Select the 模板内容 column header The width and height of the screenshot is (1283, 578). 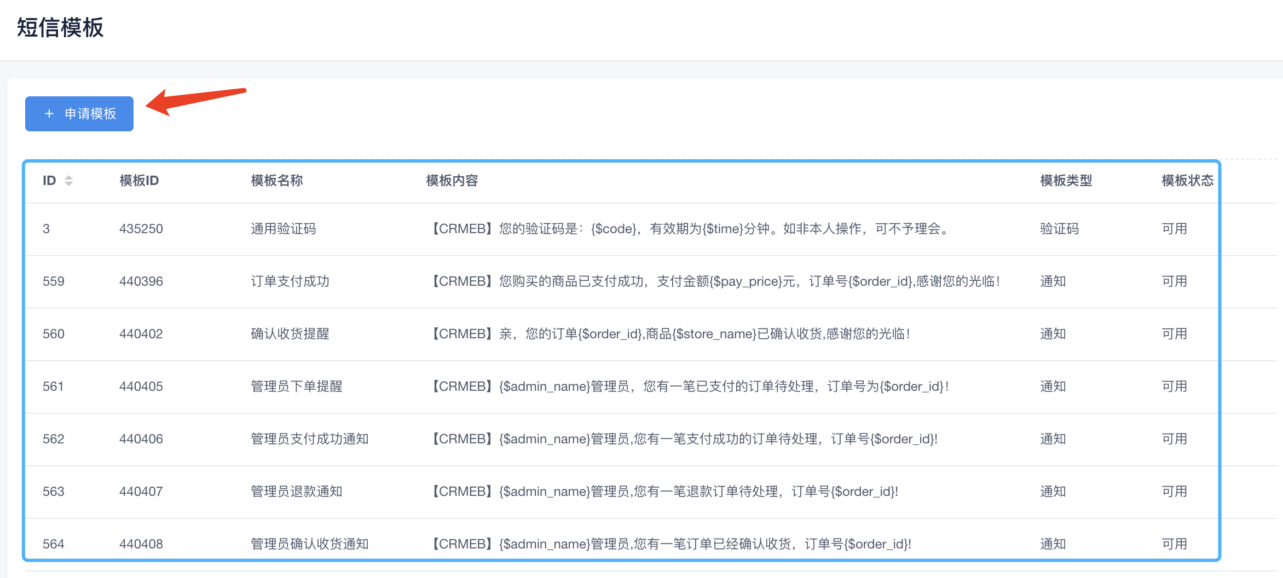452,181
